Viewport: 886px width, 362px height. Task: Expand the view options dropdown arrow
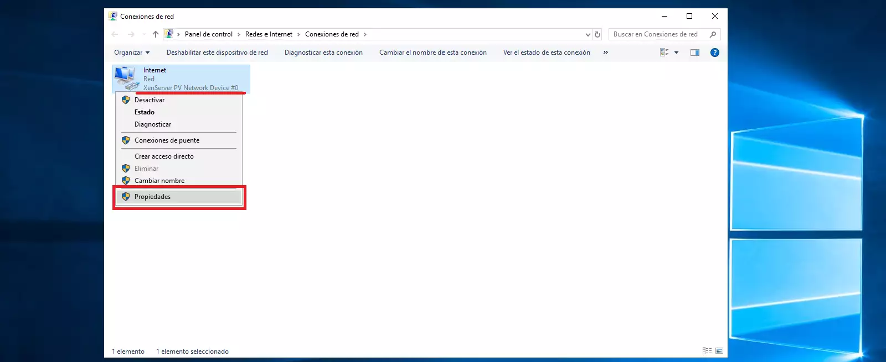point(677,53)
